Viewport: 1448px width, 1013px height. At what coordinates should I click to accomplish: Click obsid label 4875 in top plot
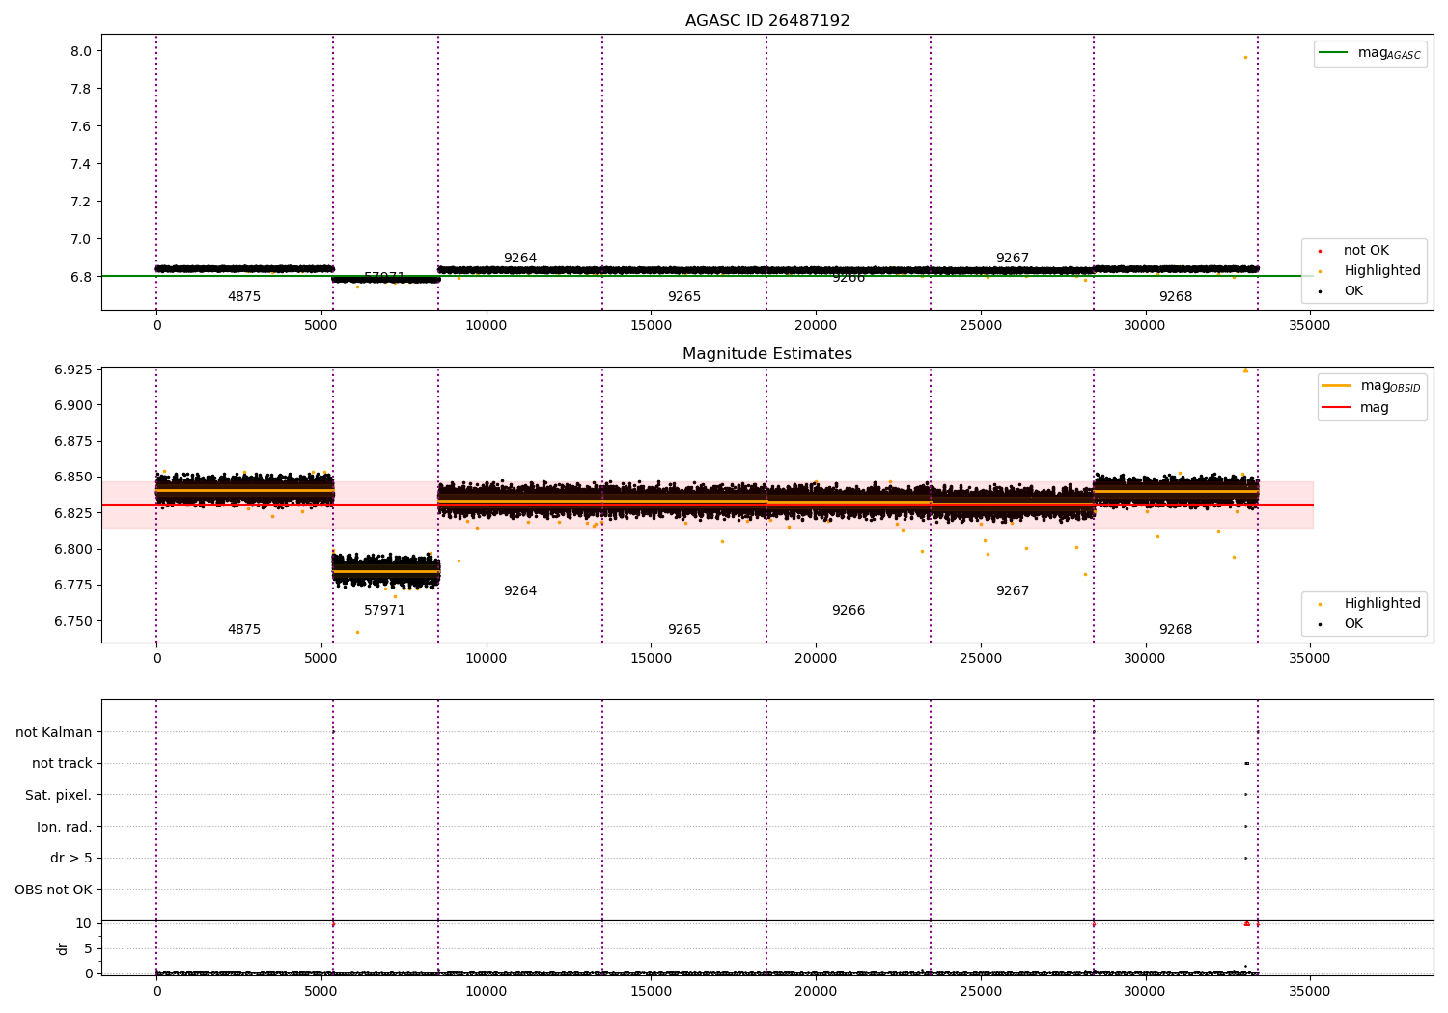(x=244, y=297)
